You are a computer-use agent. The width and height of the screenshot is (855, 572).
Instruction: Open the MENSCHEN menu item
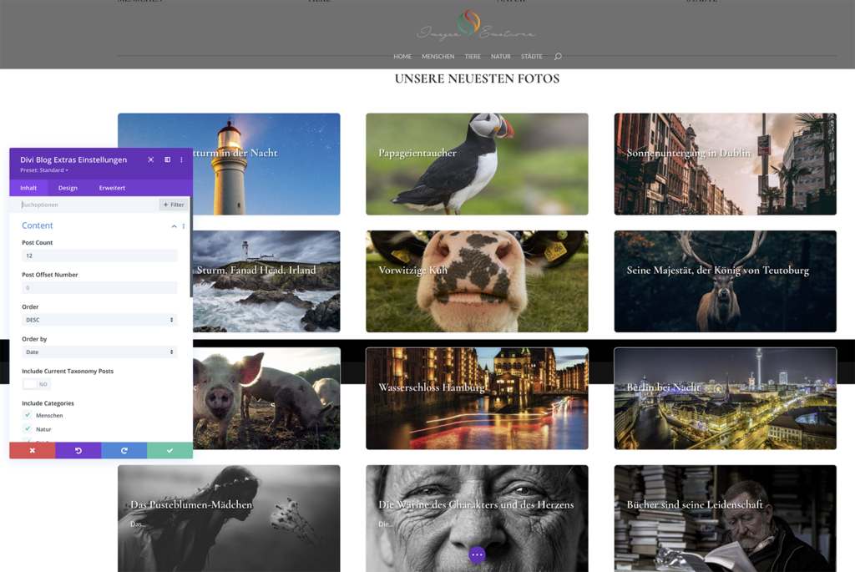438,56
